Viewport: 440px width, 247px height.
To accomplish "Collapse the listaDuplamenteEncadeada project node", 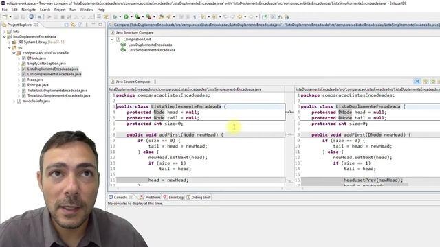I will click(x=5, y=36).
